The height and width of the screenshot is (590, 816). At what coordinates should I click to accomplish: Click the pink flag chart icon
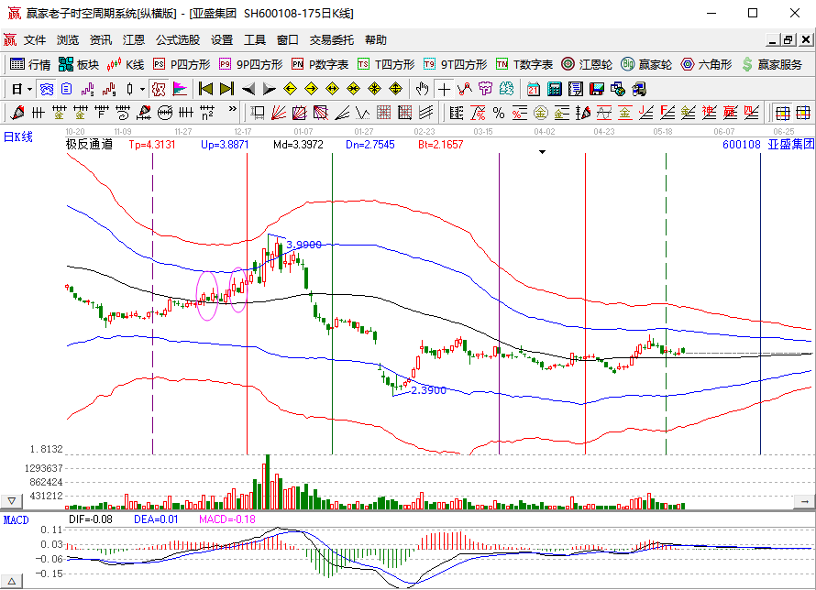click(x=180, y=90)
